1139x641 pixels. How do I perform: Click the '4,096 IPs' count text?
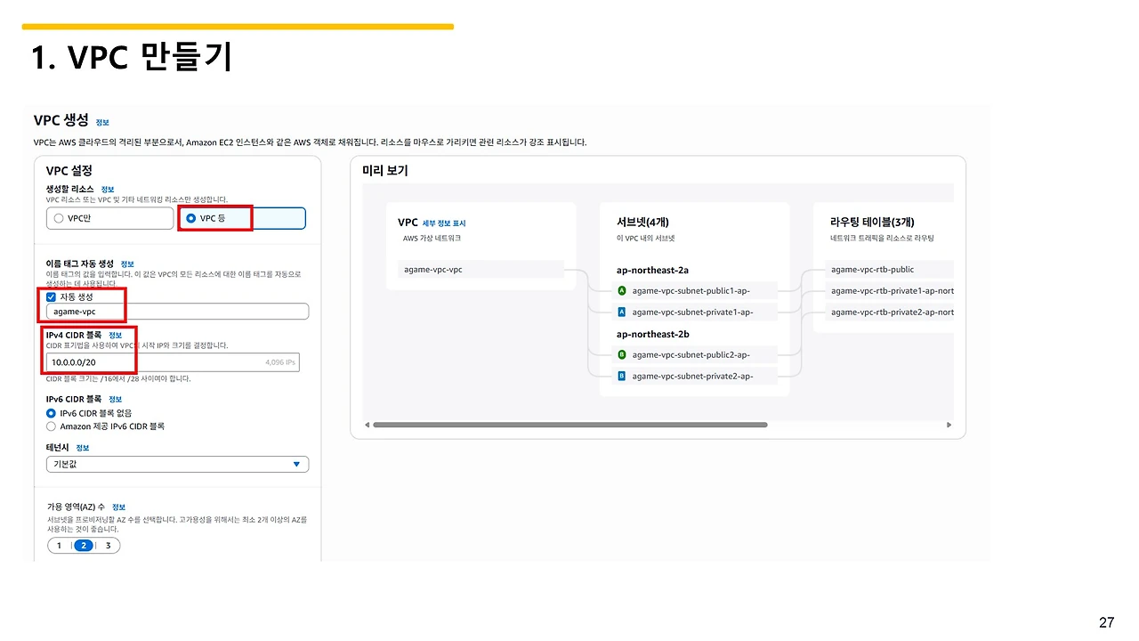pyautogui.click(x=281, y=362)
